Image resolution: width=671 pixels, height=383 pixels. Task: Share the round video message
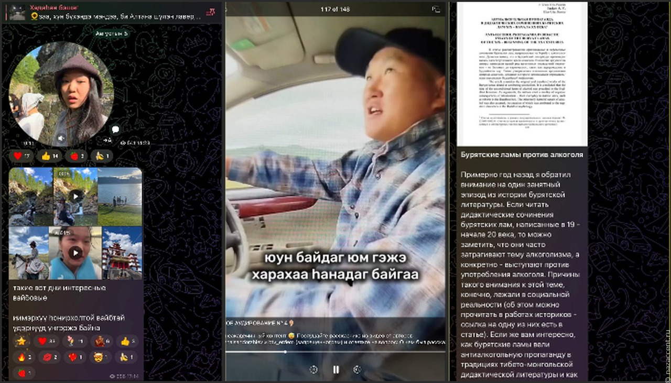[x=106, y=140]
